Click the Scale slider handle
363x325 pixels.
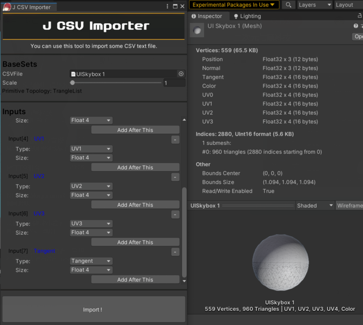73,83
